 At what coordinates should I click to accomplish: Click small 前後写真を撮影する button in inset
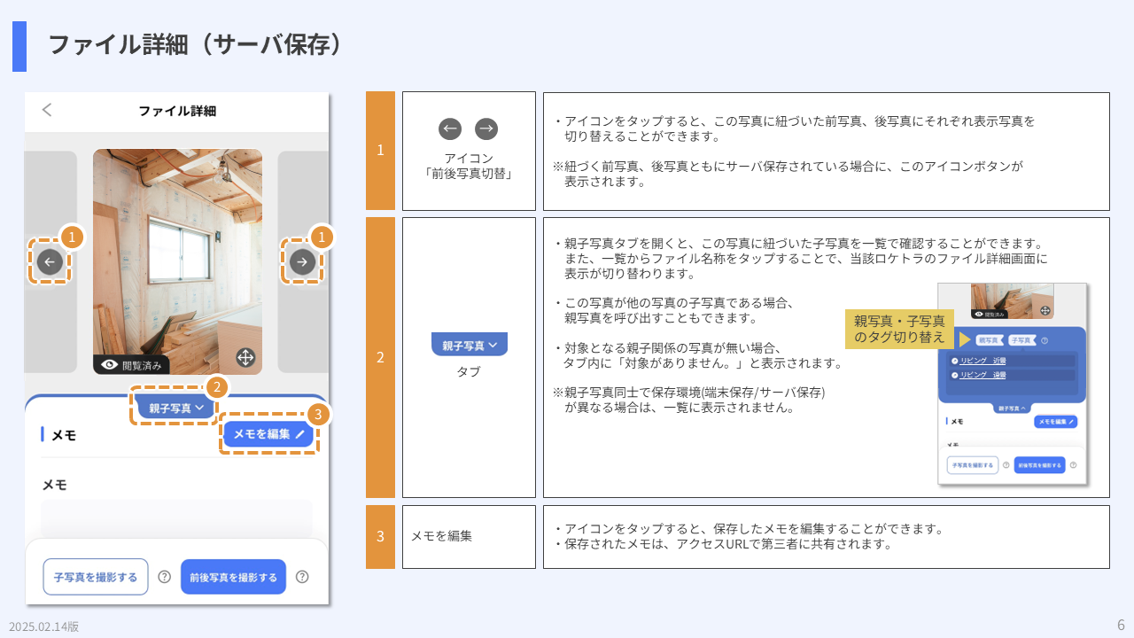pos(1039,465)
